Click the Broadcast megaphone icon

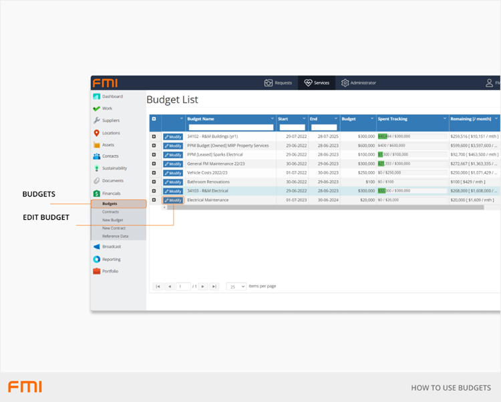pos(97,246)
